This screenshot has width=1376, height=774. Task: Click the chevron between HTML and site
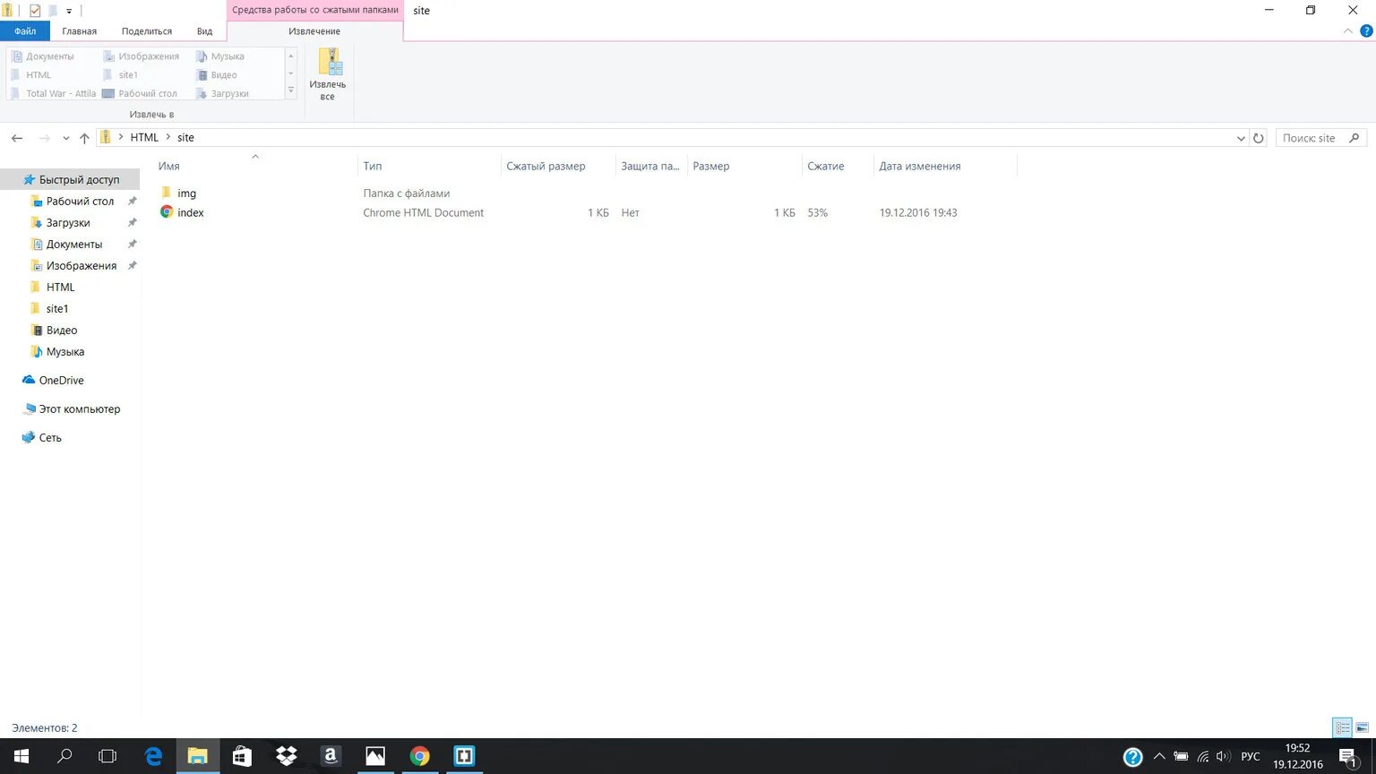click(168, 138)
